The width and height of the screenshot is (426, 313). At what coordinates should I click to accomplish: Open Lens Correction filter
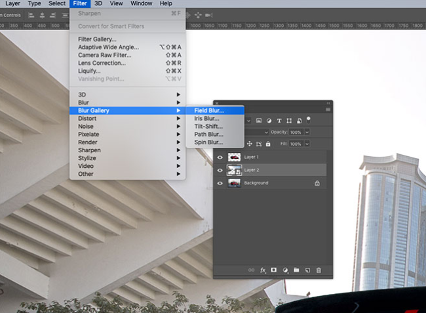click(128, 63)
